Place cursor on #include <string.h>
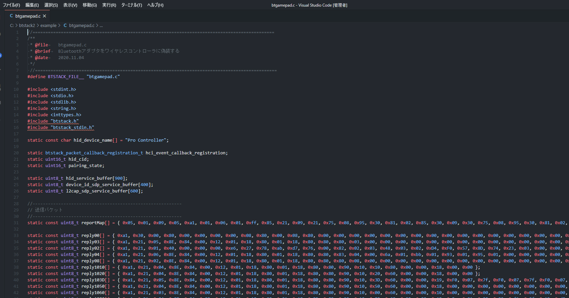The image size is (569, 298). tap(52, 109)
